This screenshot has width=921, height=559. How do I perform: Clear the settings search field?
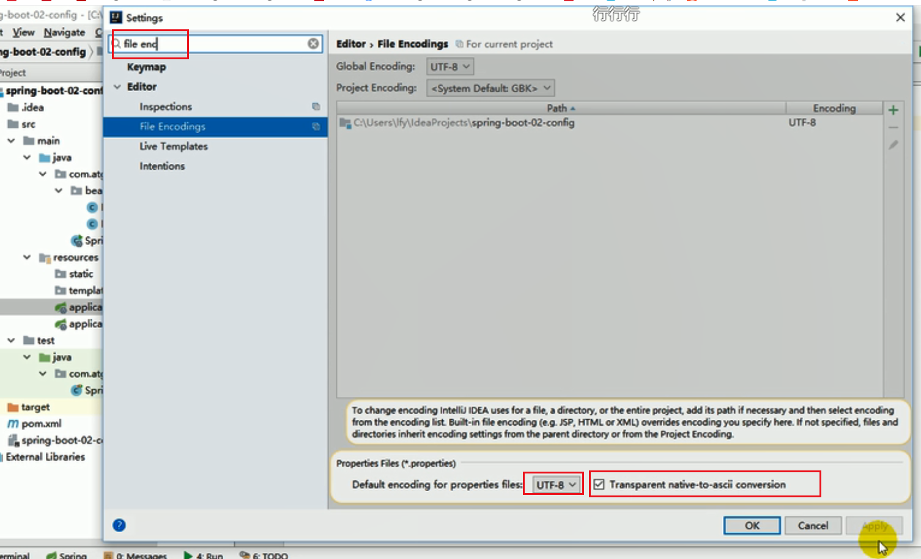313,43
